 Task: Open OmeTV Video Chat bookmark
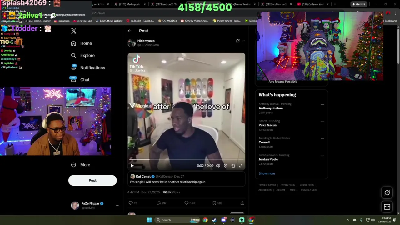(x=194, y=21)
